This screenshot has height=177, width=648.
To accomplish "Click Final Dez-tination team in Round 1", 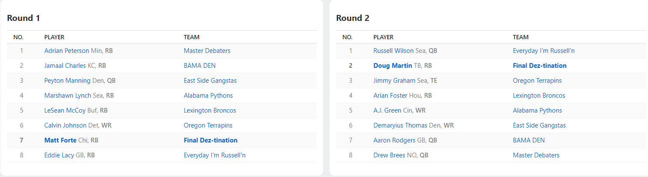I will coord(210,140).
